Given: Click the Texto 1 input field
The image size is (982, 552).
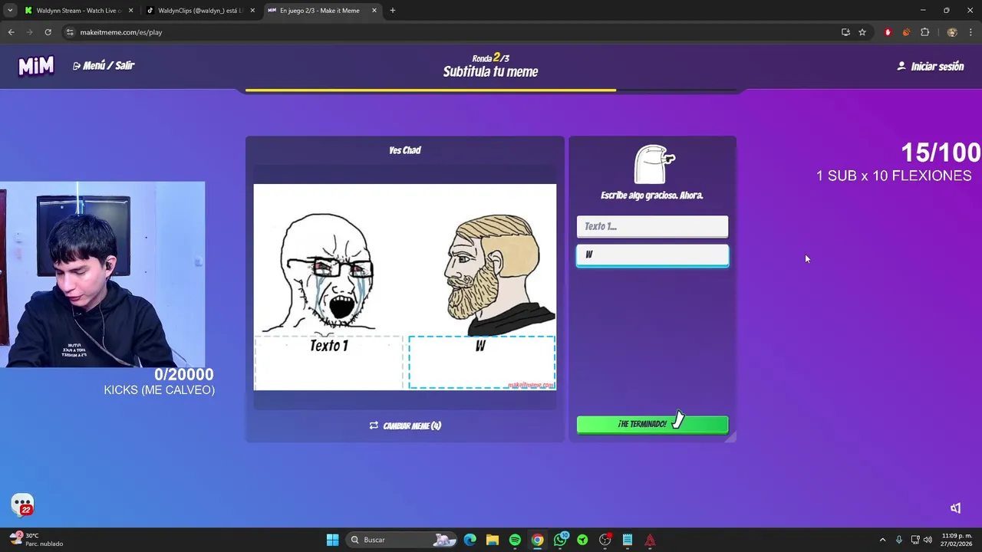Looking at the screenshot, I should click(x=652, y=226).
